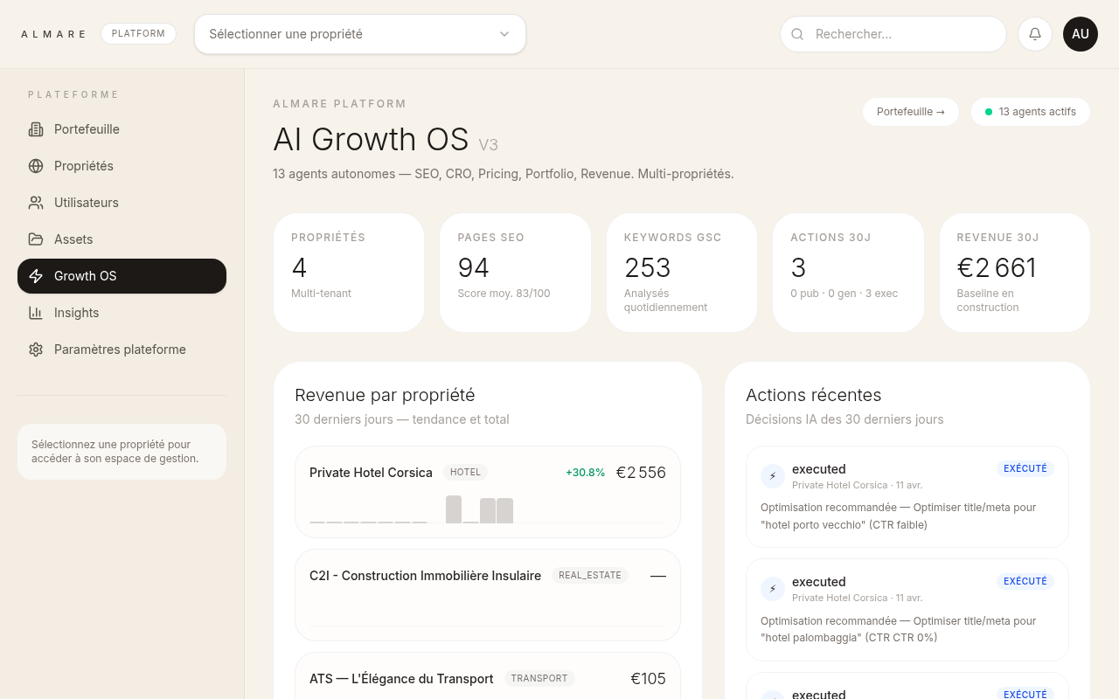Click the REVENUE 30J stat card

click(x=1015, y=273)
